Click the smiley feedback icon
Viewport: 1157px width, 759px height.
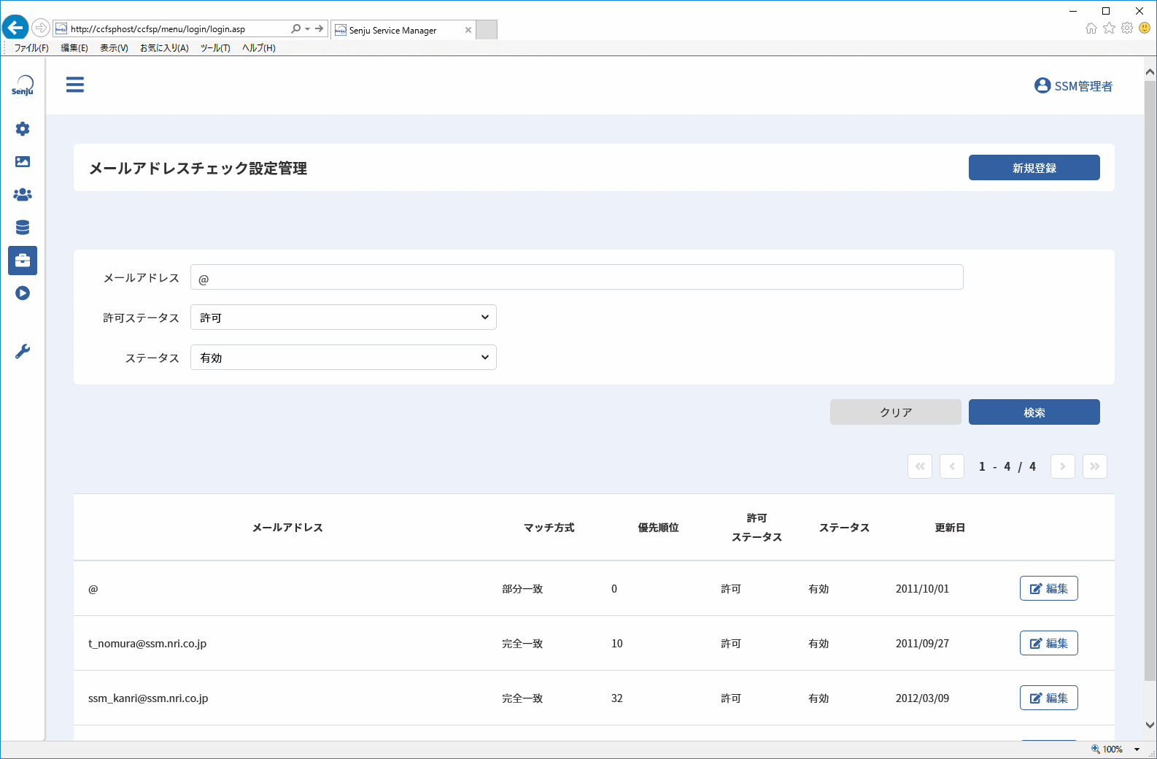pyautogui.click(x=1145, y=28)
